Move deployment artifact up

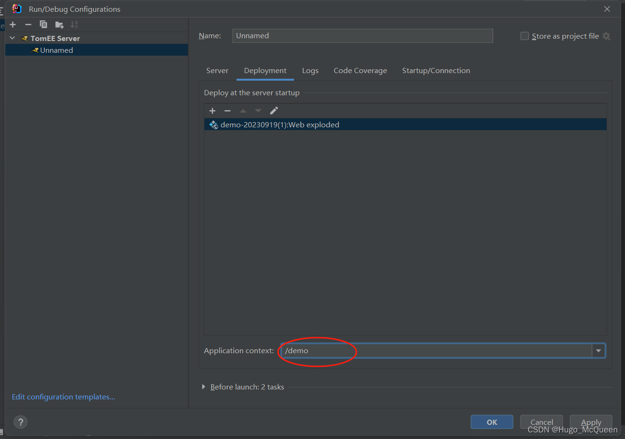243,111
